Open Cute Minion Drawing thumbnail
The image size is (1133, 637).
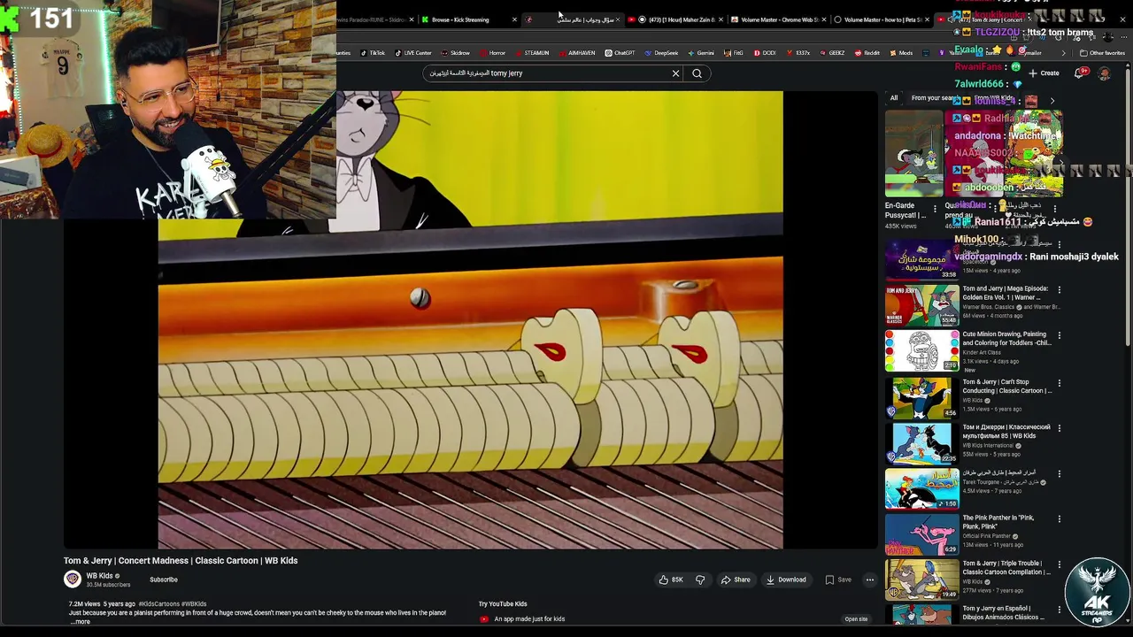point(921,351)
